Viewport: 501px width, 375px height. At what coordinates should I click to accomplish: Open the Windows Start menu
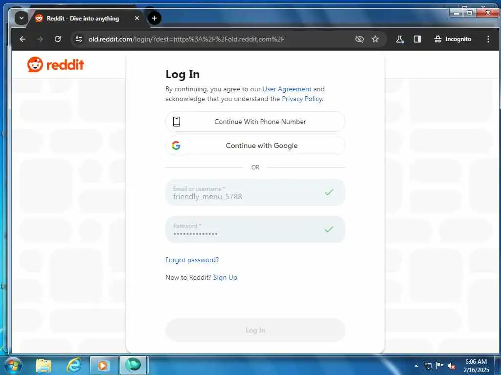coord(13,365)
